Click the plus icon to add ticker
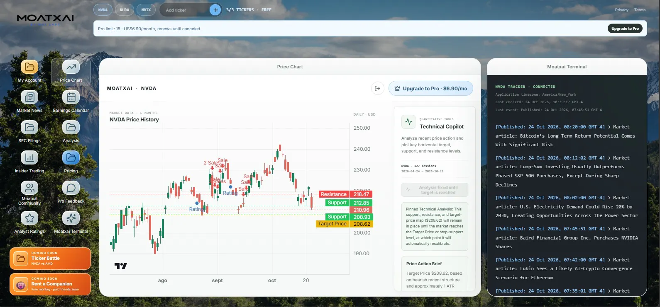Viewport: 660px width, 307px height. tap(215, 10)
